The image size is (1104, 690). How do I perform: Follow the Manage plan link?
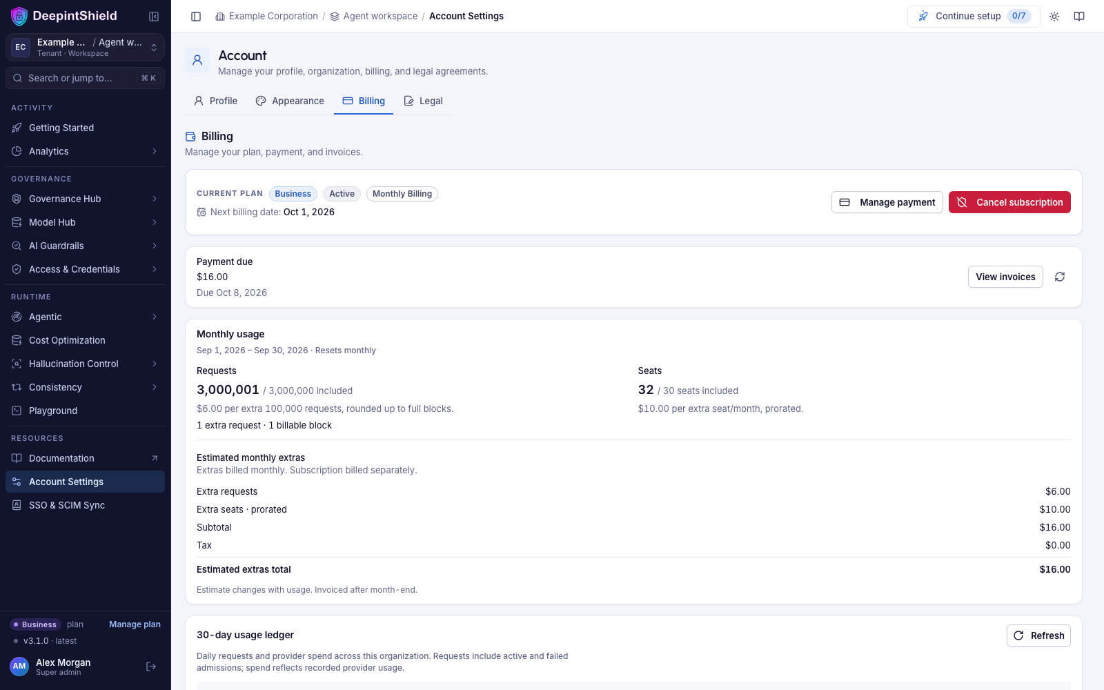pos(135,624)
